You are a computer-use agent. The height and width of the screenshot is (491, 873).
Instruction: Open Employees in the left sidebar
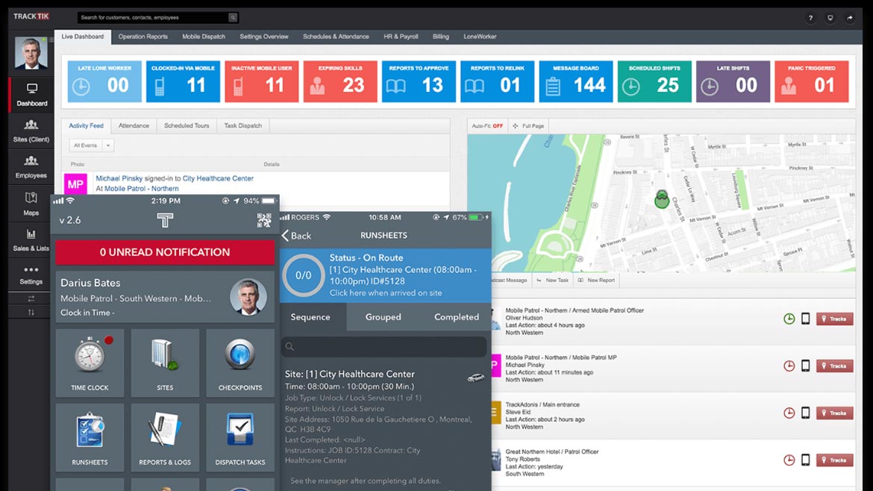pos(31,166)
